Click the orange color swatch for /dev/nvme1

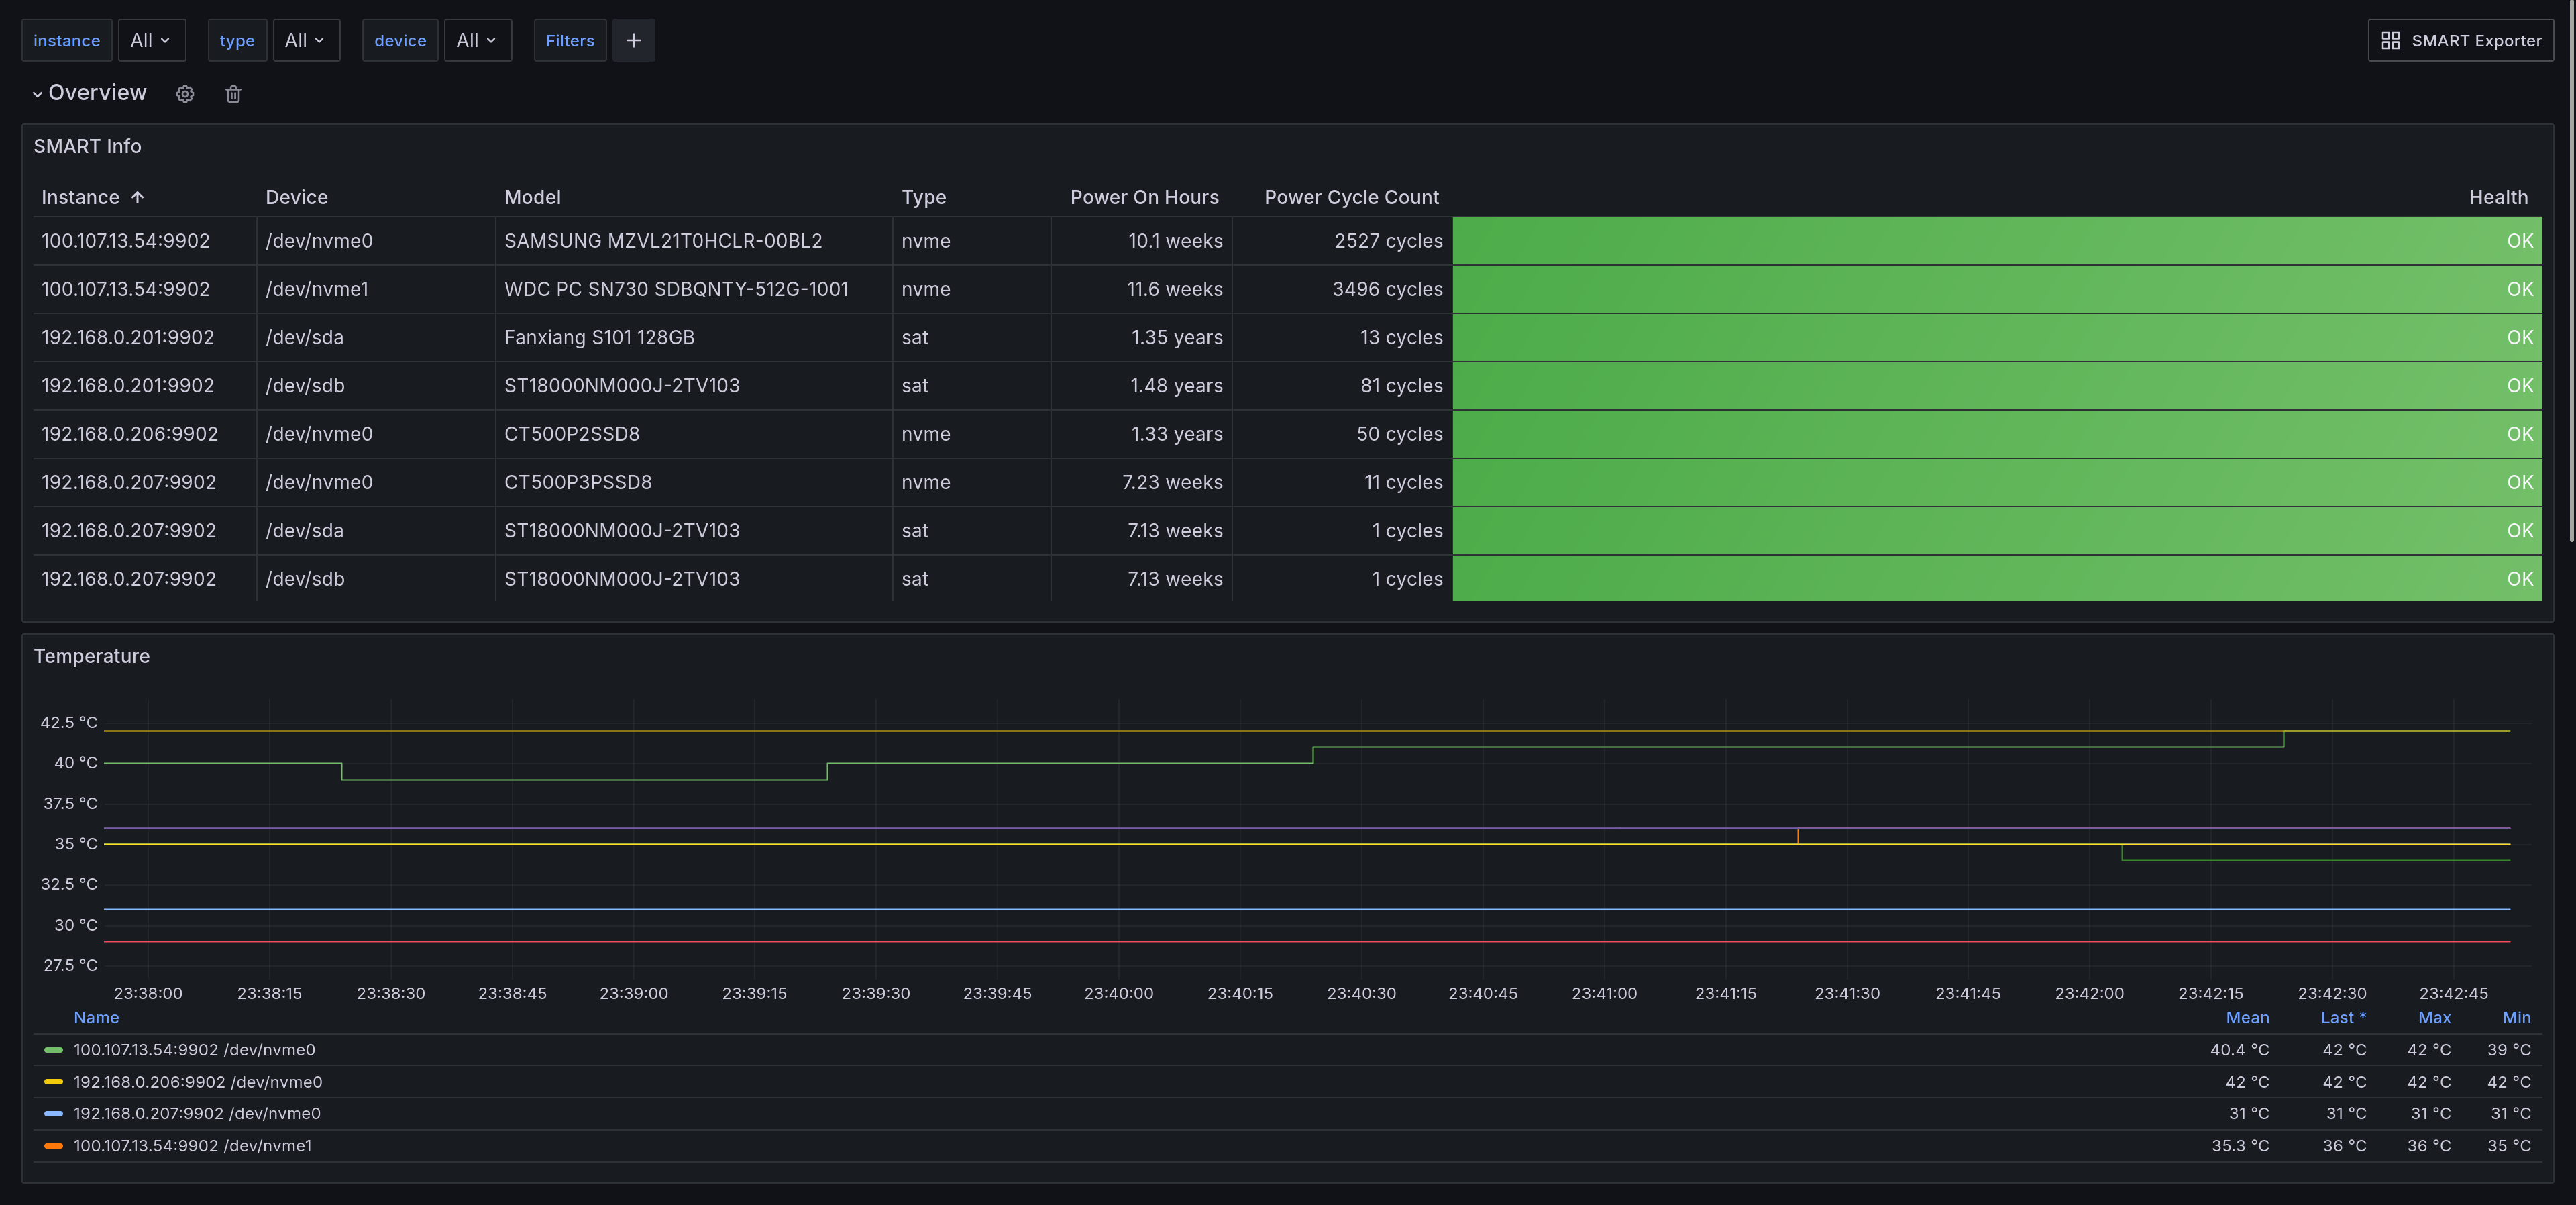tap(54, 1146)
